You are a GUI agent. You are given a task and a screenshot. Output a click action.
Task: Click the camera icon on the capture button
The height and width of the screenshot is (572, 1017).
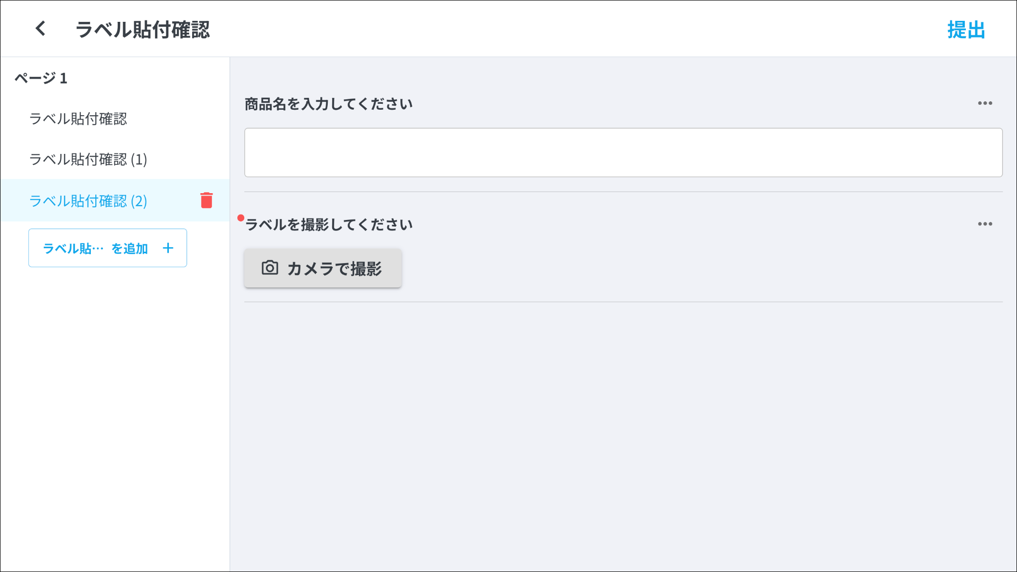tap(270, 268)
